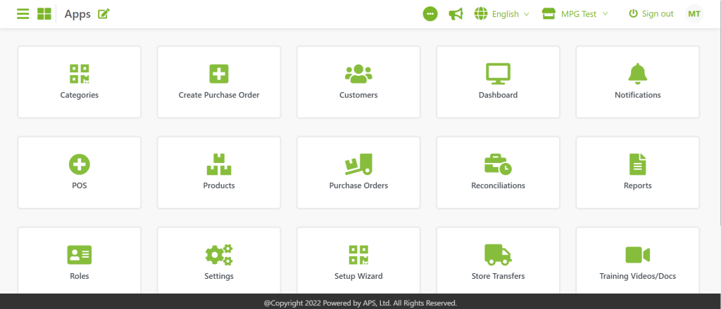
Task: Open Create Purchase Order tile
Action: tap(219, 81)
